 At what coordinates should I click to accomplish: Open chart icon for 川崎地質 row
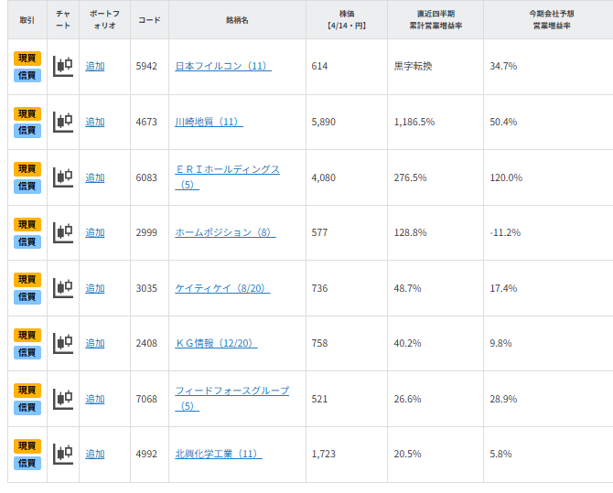coord(63,122)
